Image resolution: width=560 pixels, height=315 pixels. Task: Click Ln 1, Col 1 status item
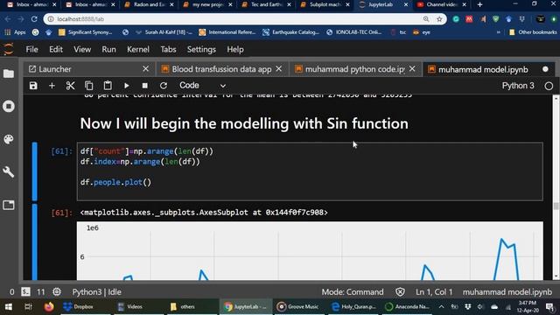434,291
